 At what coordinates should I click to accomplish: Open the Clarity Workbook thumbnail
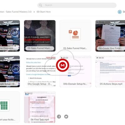[x=40, y=36]
